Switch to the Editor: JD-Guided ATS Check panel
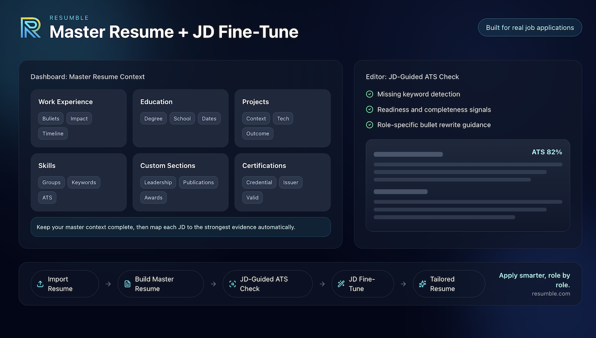 412,77
